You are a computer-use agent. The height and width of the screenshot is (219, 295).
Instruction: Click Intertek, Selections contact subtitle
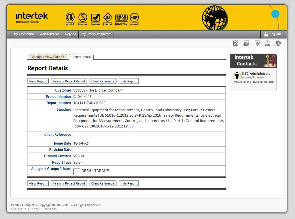[254, 78]
